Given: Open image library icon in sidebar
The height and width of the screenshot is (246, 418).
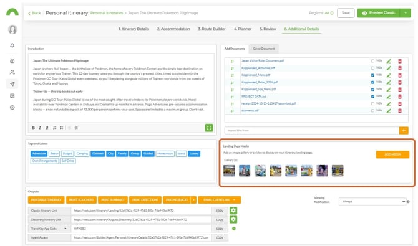Looking at the screenshot, I should point(12,96).
